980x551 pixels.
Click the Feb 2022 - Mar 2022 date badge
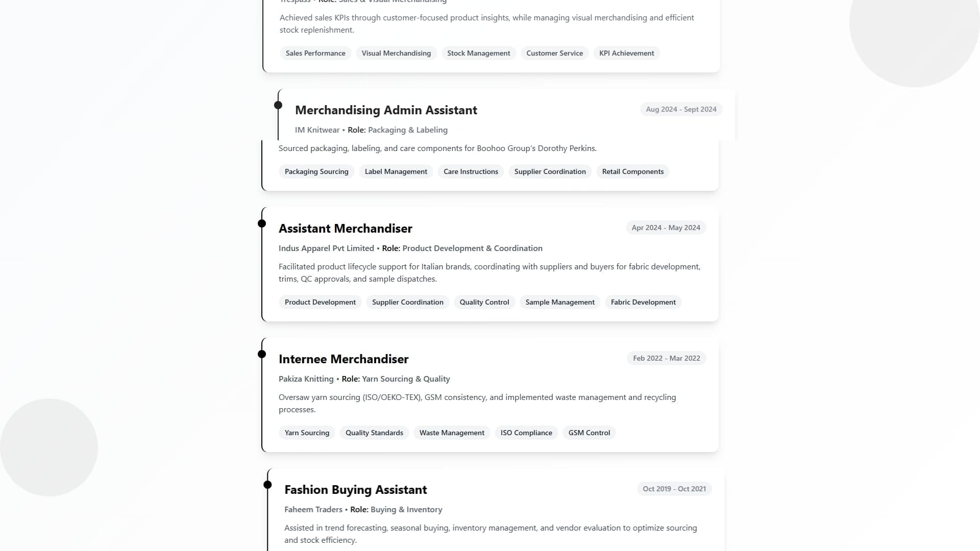click(666, 358)
